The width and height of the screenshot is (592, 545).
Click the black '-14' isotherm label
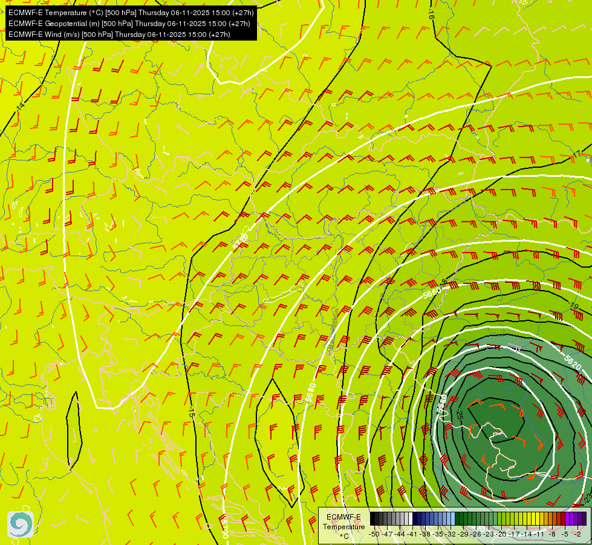point(21,106)
